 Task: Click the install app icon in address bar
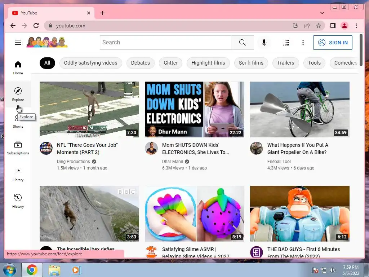[x=295, y=26]
